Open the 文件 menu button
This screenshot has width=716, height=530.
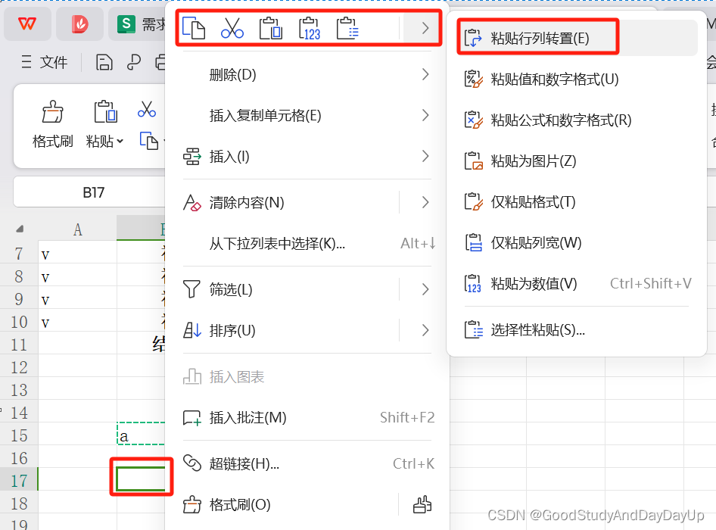click(45, 62)
